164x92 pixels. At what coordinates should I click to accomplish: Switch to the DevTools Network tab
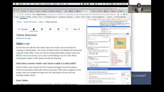[108, 19]
